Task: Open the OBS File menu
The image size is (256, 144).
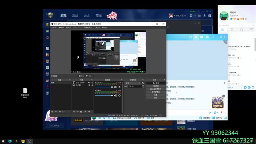Action: (54, 28)
